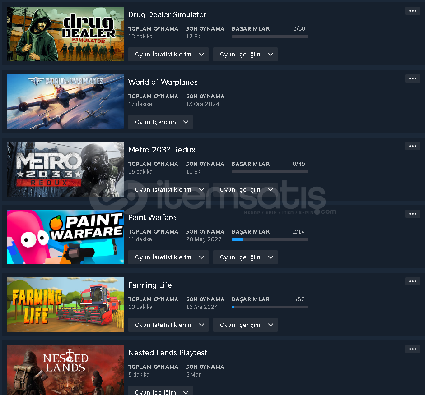Click the Metro 2033 Redux game title
The width and height of the screenshot is (425, 395).
click(162, 150)
